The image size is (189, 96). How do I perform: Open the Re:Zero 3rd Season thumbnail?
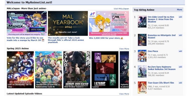click(142, 71)
